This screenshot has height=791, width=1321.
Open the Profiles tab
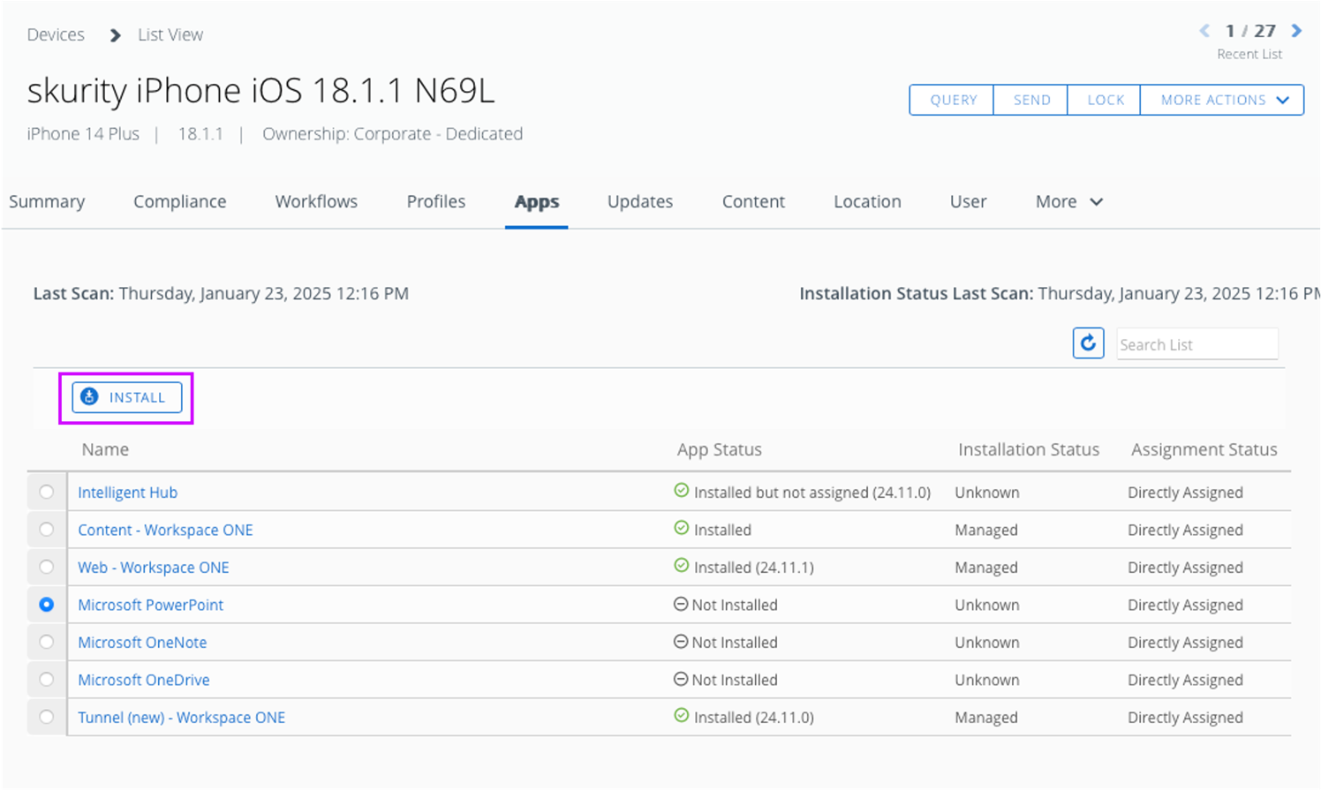(435, 202)
